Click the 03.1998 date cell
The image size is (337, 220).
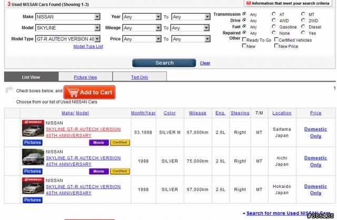[143, 132]
